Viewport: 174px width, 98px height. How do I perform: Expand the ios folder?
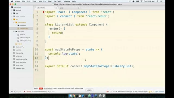pos(12,13)
